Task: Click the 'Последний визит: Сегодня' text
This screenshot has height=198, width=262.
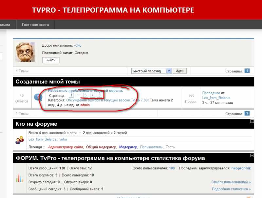Action: coord(65,53)
